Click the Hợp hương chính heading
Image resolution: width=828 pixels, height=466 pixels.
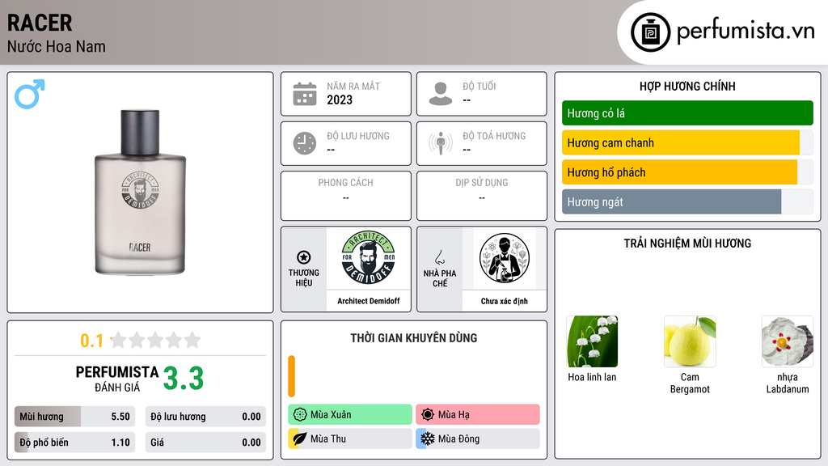click(687, 86)
